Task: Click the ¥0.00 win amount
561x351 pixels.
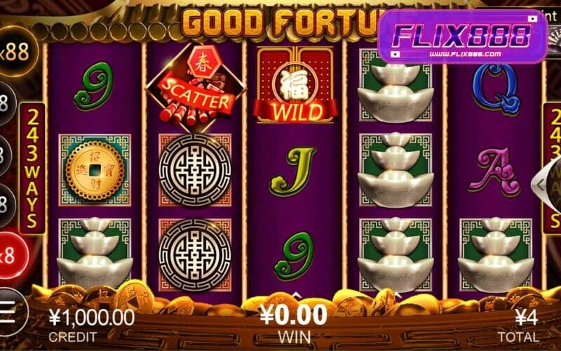Action: point(293,314)
